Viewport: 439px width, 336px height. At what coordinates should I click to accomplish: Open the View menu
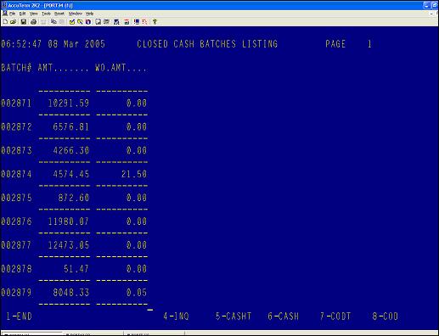[34, 14]
